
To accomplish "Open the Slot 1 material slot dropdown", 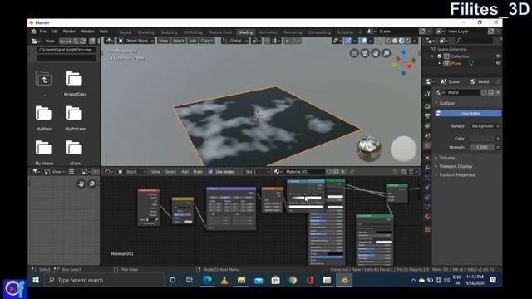I will tap(257, 172).
